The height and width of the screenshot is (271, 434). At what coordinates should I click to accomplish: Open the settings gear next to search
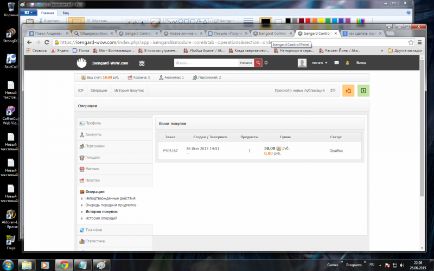pos(266,63)
